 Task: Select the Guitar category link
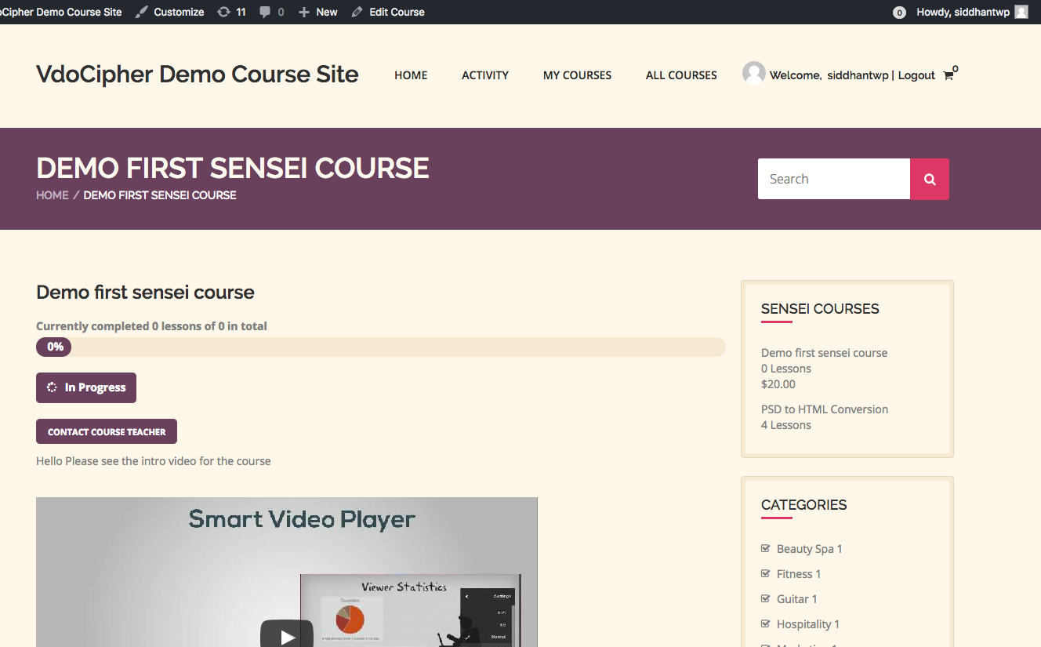[x=793, y=599]
